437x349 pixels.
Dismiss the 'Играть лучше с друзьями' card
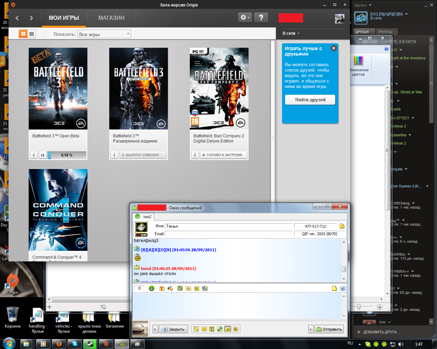pyautogui.click(x=334, y=48)
